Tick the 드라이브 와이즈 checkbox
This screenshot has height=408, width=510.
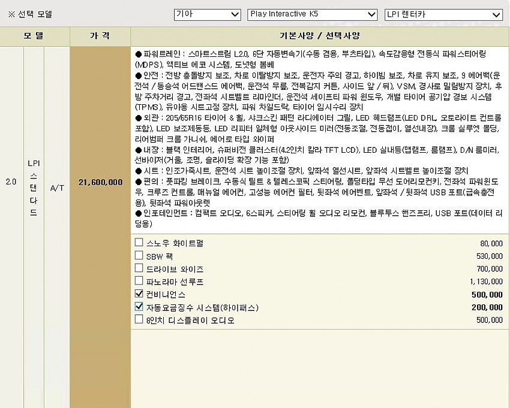(139, 268)
